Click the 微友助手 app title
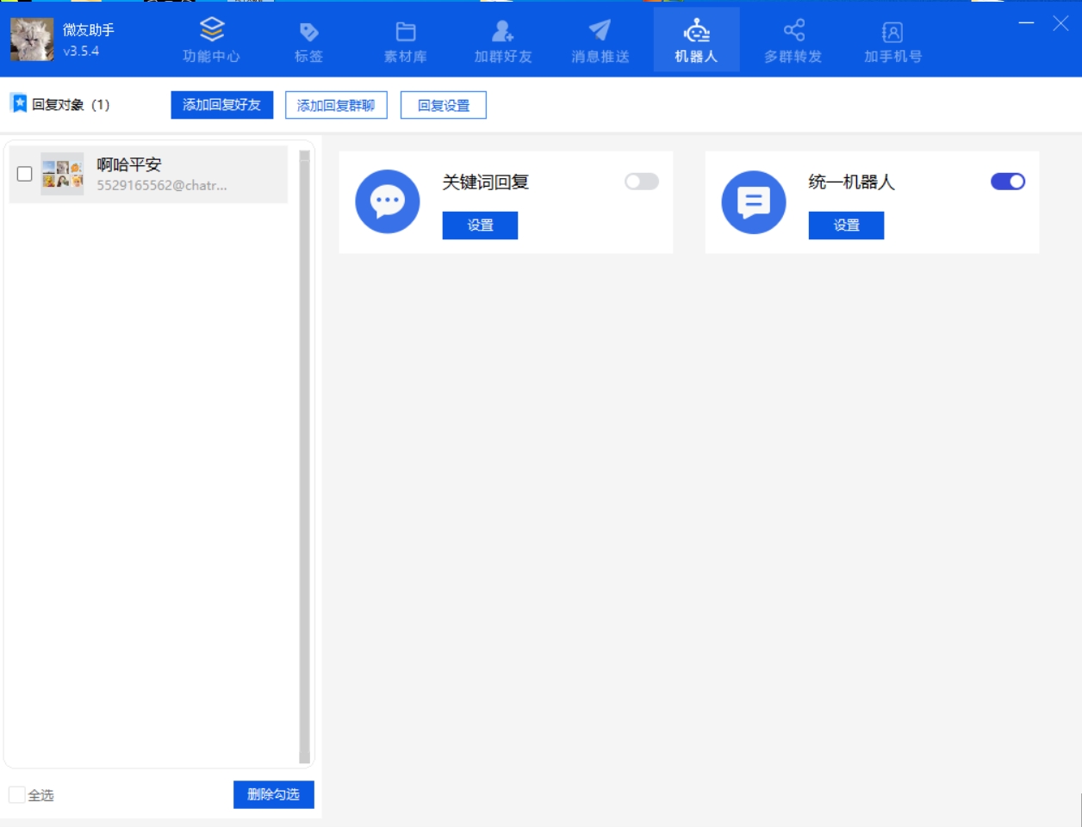The width and height of the screenshot is (1082, 827). (89, 30)
